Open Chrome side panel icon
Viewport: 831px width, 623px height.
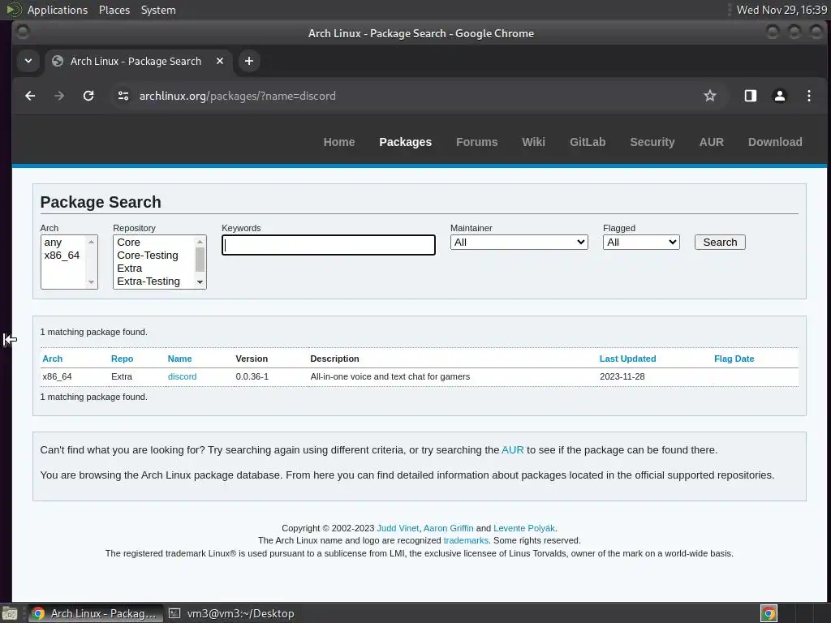(751, 96)
